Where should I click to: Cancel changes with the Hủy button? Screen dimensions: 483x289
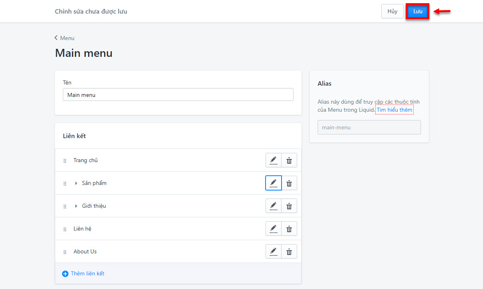pyautogui.click(x=392, y=11)
